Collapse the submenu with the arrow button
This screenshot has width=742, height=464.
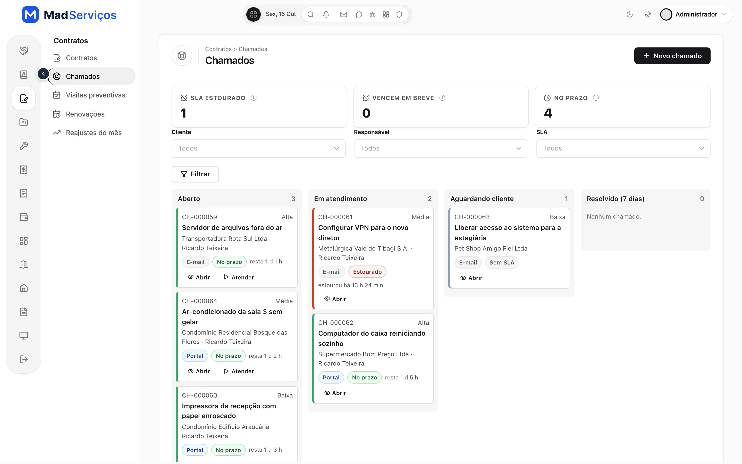point(43,74)
